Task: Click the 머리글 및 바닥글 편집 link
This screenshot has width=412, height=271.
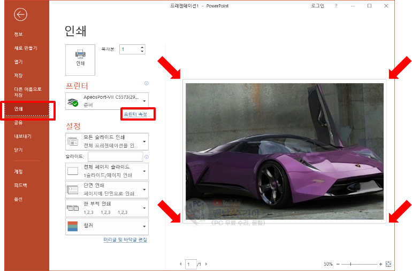Action: [x=125, y=240]
